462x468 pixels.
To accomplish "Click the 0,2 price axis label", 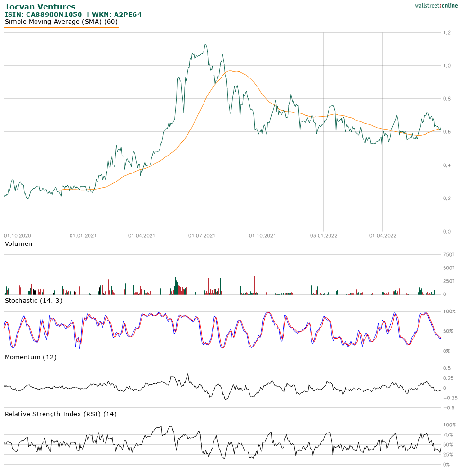I will click(447, 199).
